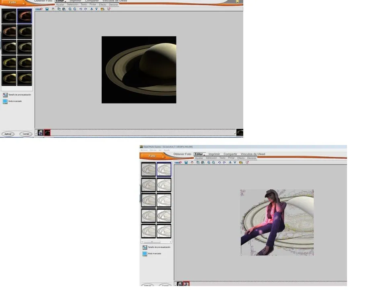Open the Imprimir tab in the lower window
The height and width of the screenshot is (290, 386).
pos(214,154)
